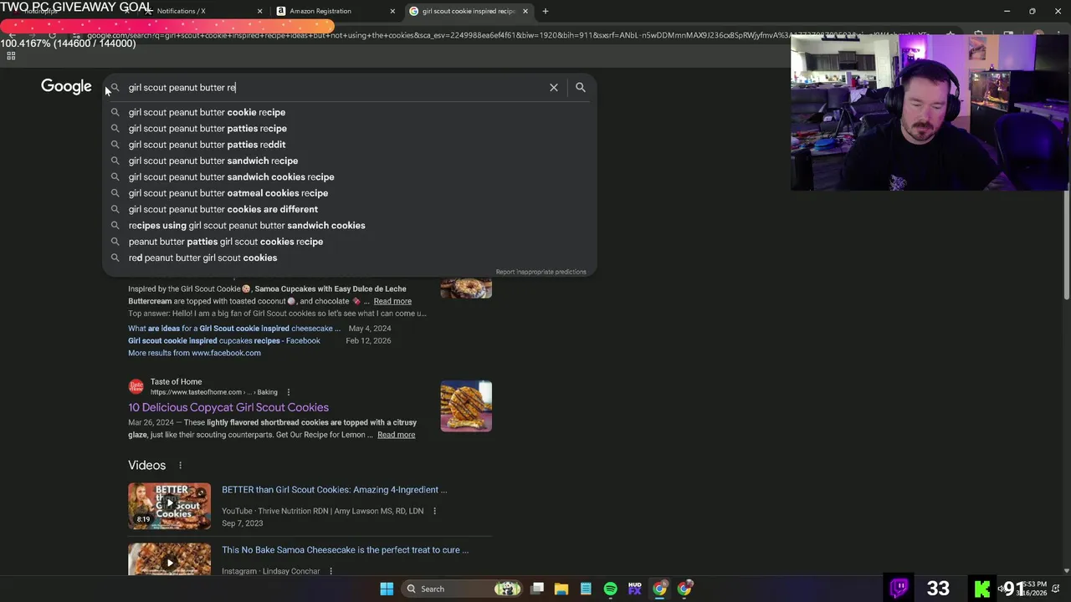1071x602 pixels.
Task: Click the volume speaker icon in the system tray
Action: click(1002, 589)
